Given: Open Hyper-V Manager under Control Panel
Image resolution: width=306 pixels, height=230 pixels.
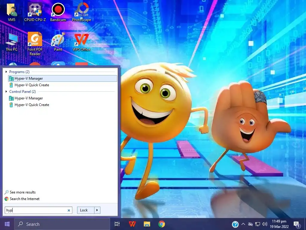Looking at the screenshot, I should pos(63,98).
